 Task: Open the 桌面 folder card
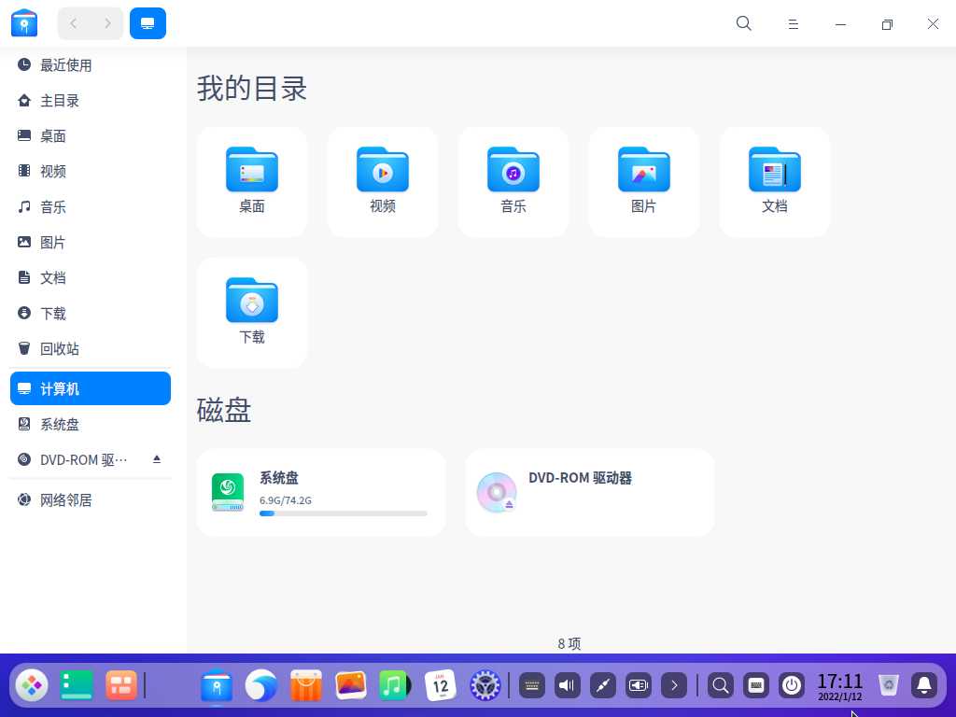pos(252,182)
